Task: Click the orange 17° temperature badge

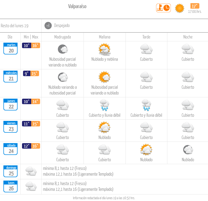Action: (195, 6)
